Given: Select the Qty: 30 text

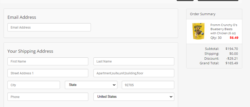Looking at the screenshot, I should click(216, 38).
